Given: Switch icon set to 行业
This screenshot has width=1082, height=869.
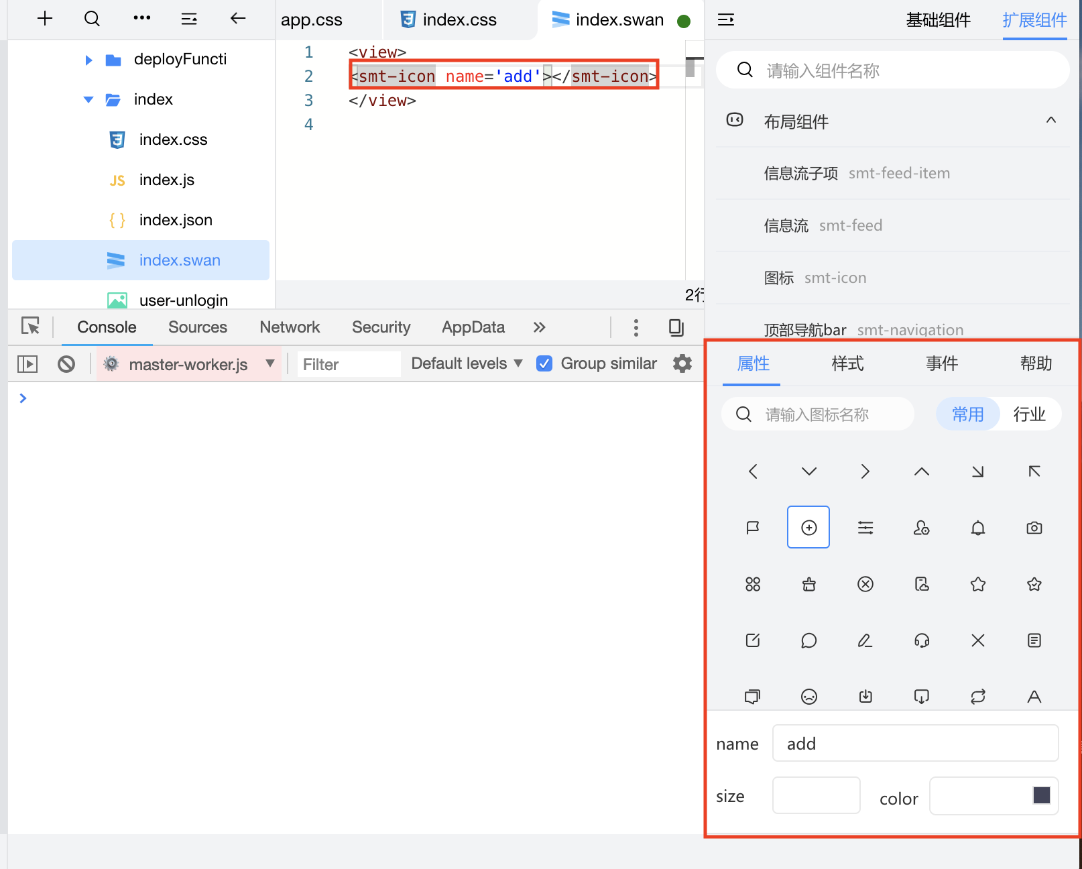Looking at the screenshot, I should pyautogui.click(x=1029, y=414).
